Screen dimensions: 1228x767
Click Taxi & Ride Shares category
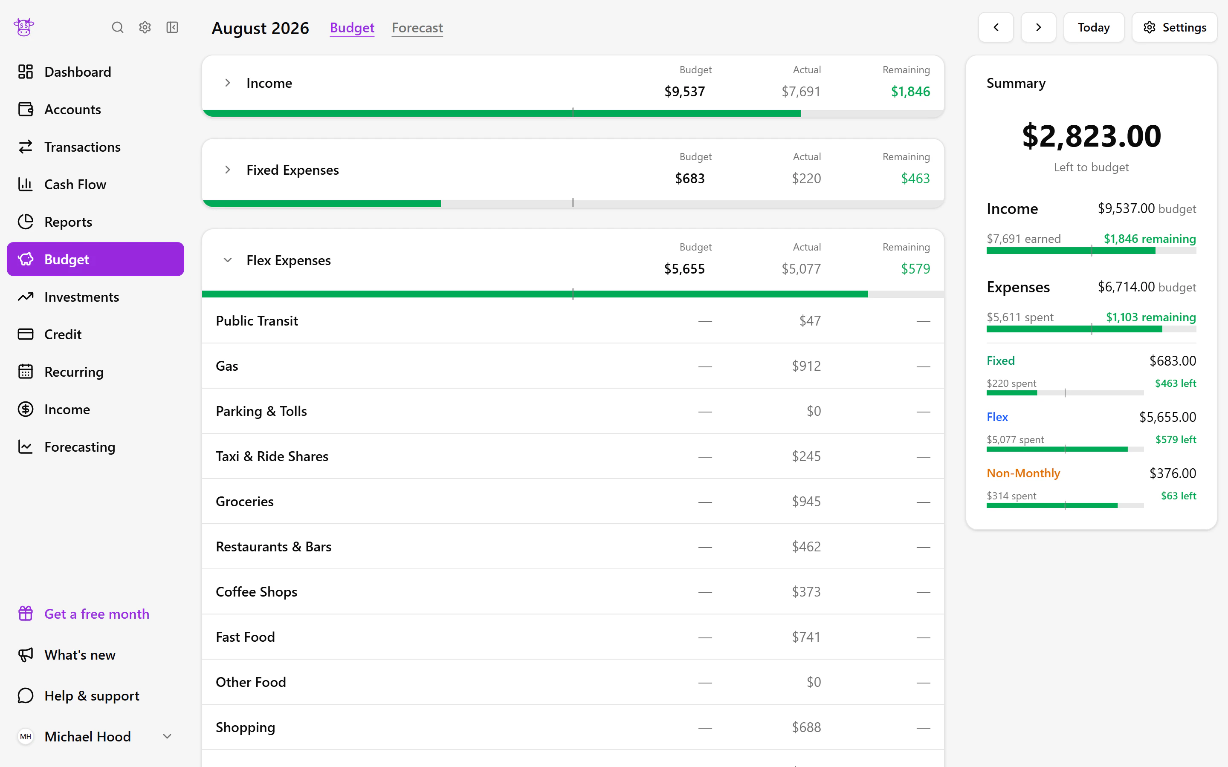pyautogui.click(x=272, y=456)
